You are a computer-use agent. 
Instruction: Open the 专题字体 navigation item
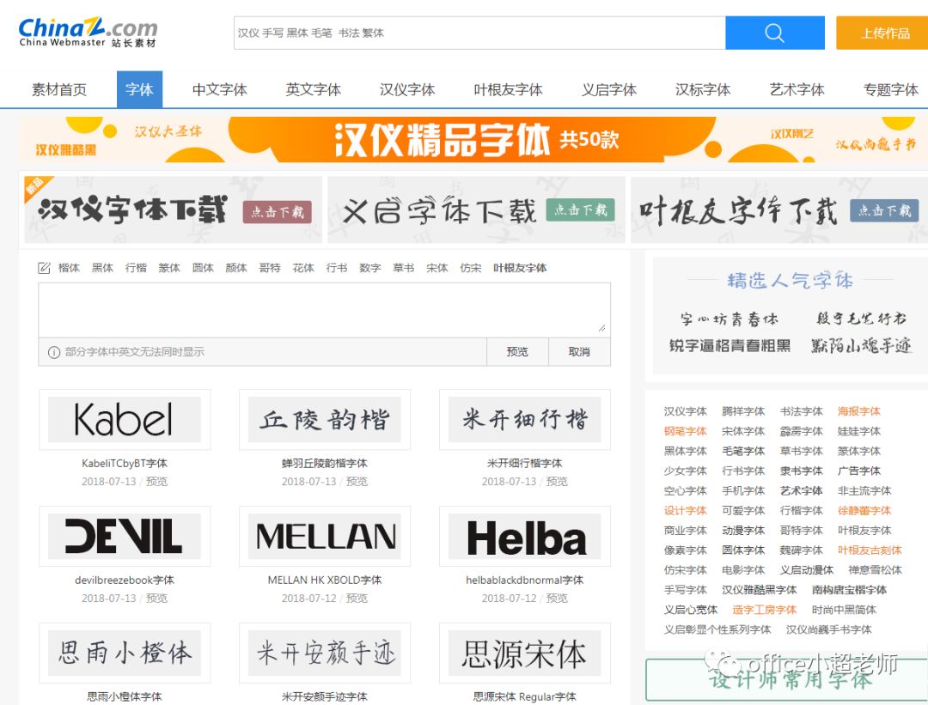point(891,89)
